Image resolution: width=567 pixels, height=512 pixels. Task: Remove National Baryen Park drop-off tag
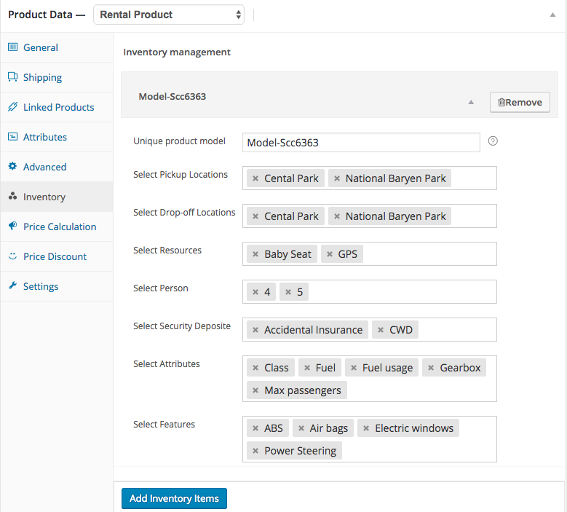click(336, 216)
